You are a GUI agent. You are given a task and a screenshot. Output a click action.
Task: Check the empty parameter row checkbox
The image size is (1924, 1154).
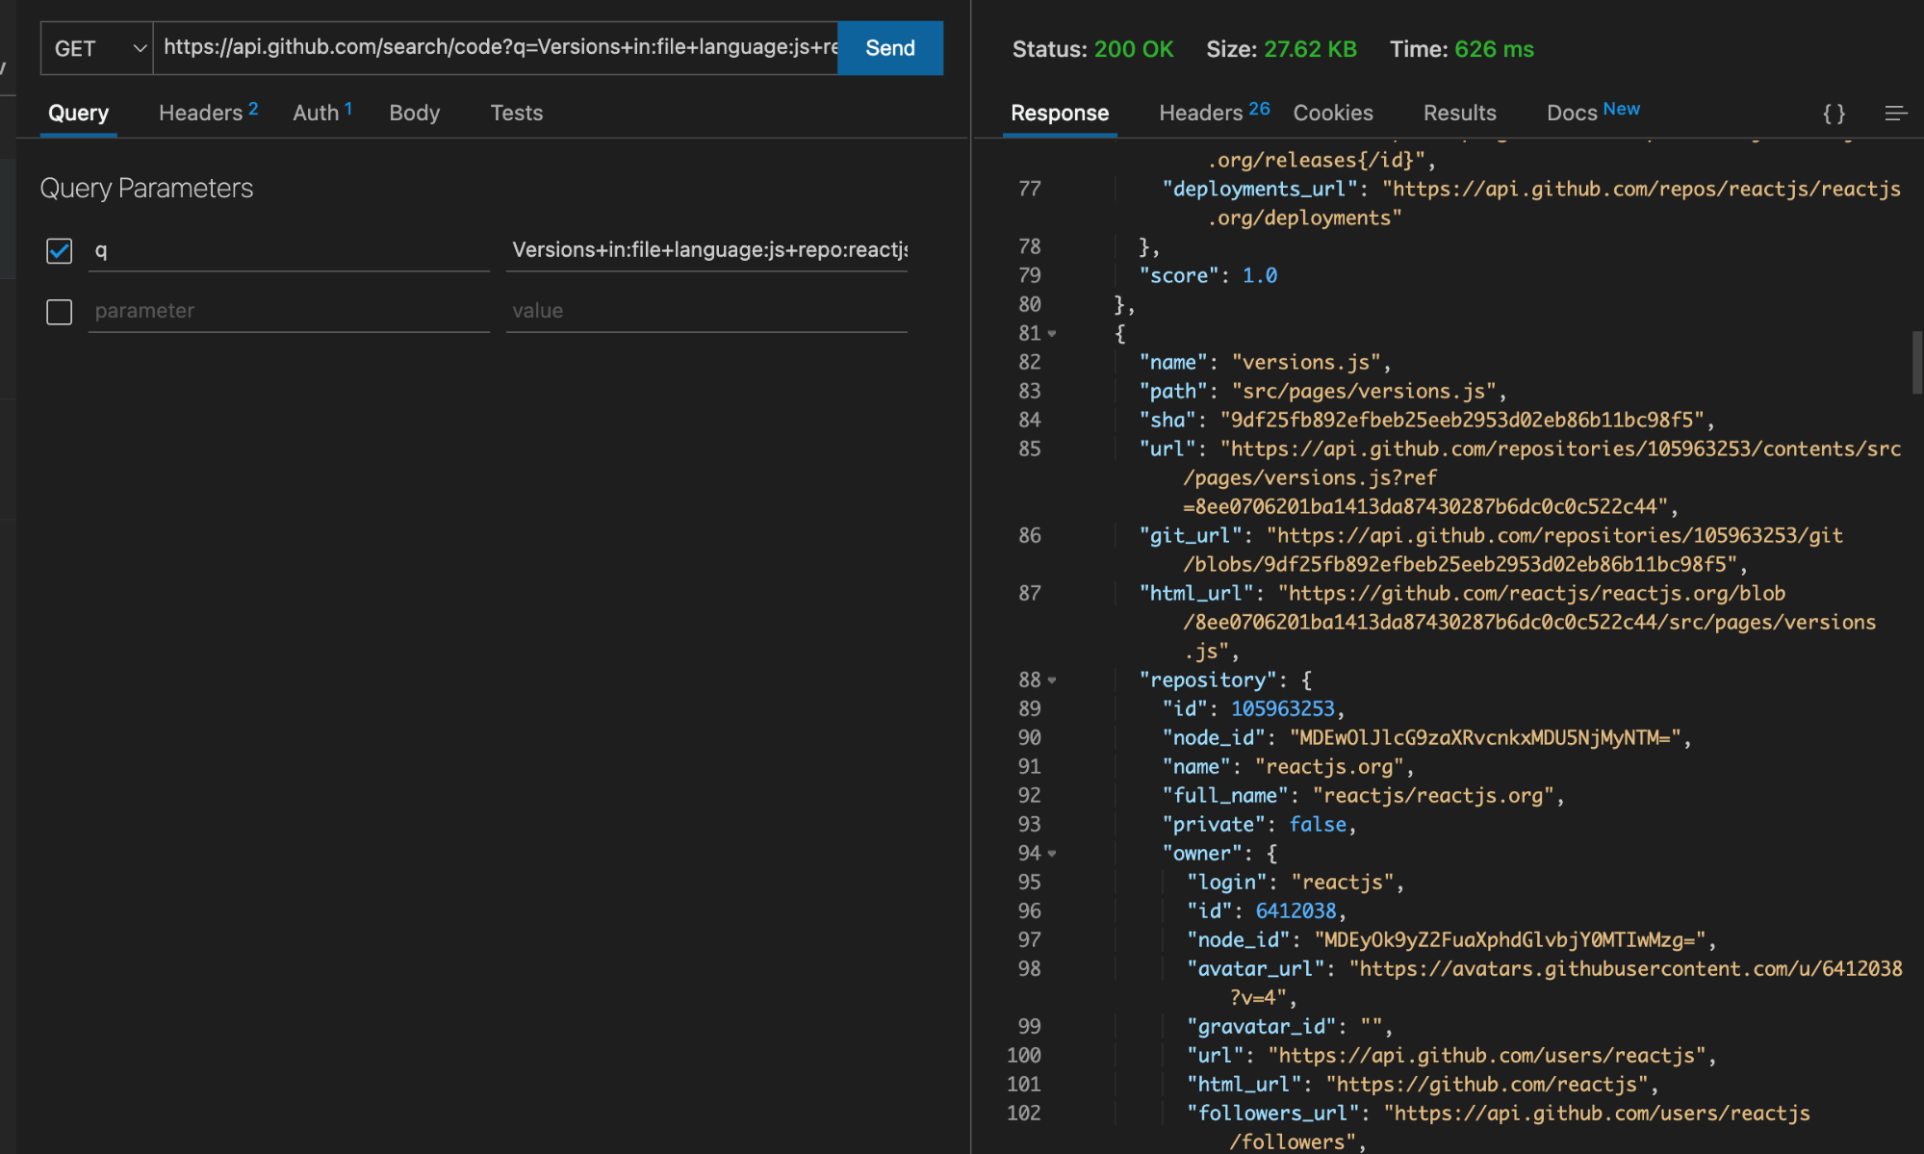pos(60,312)
